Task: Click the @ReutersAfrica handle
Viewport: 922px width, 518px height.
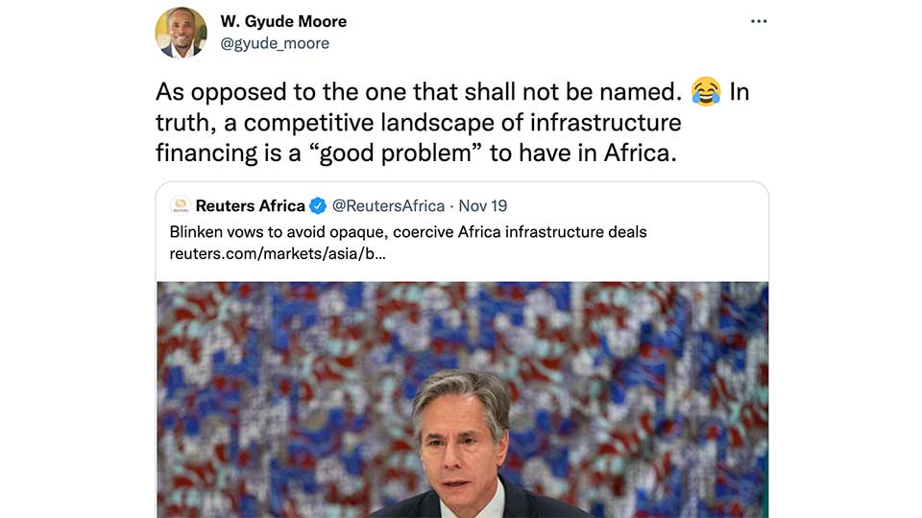Action: click(388, 206)
